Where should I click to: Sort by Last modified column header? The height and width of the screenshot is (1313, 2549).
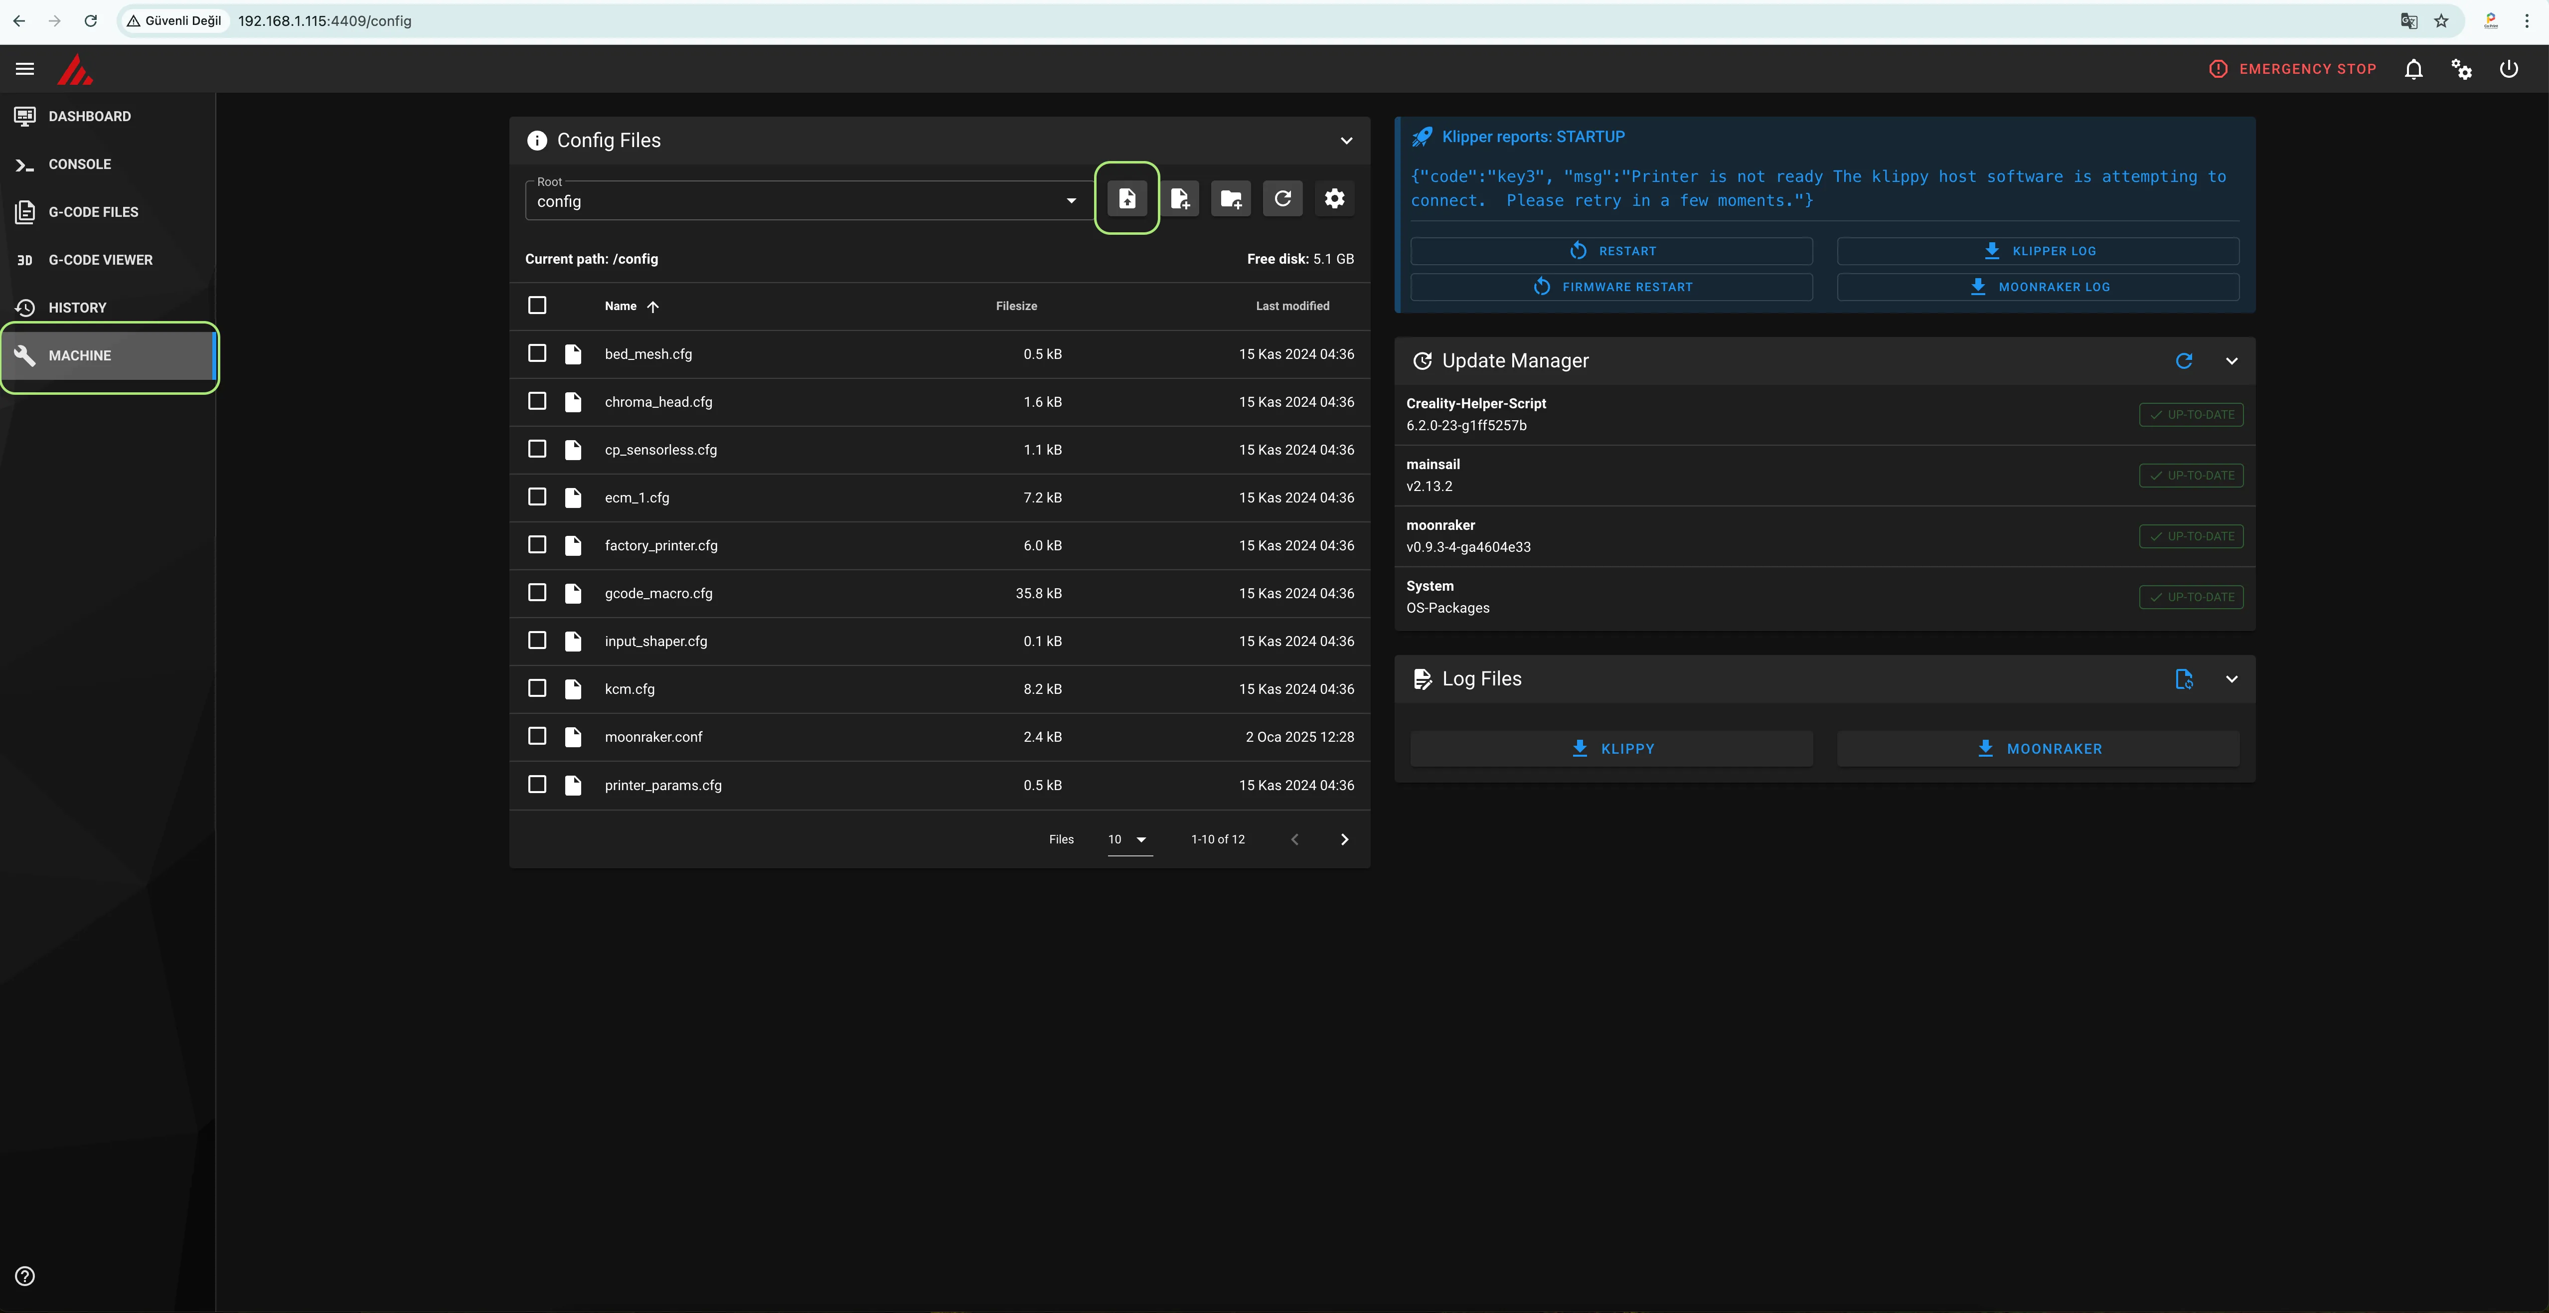pos(1292,306)
